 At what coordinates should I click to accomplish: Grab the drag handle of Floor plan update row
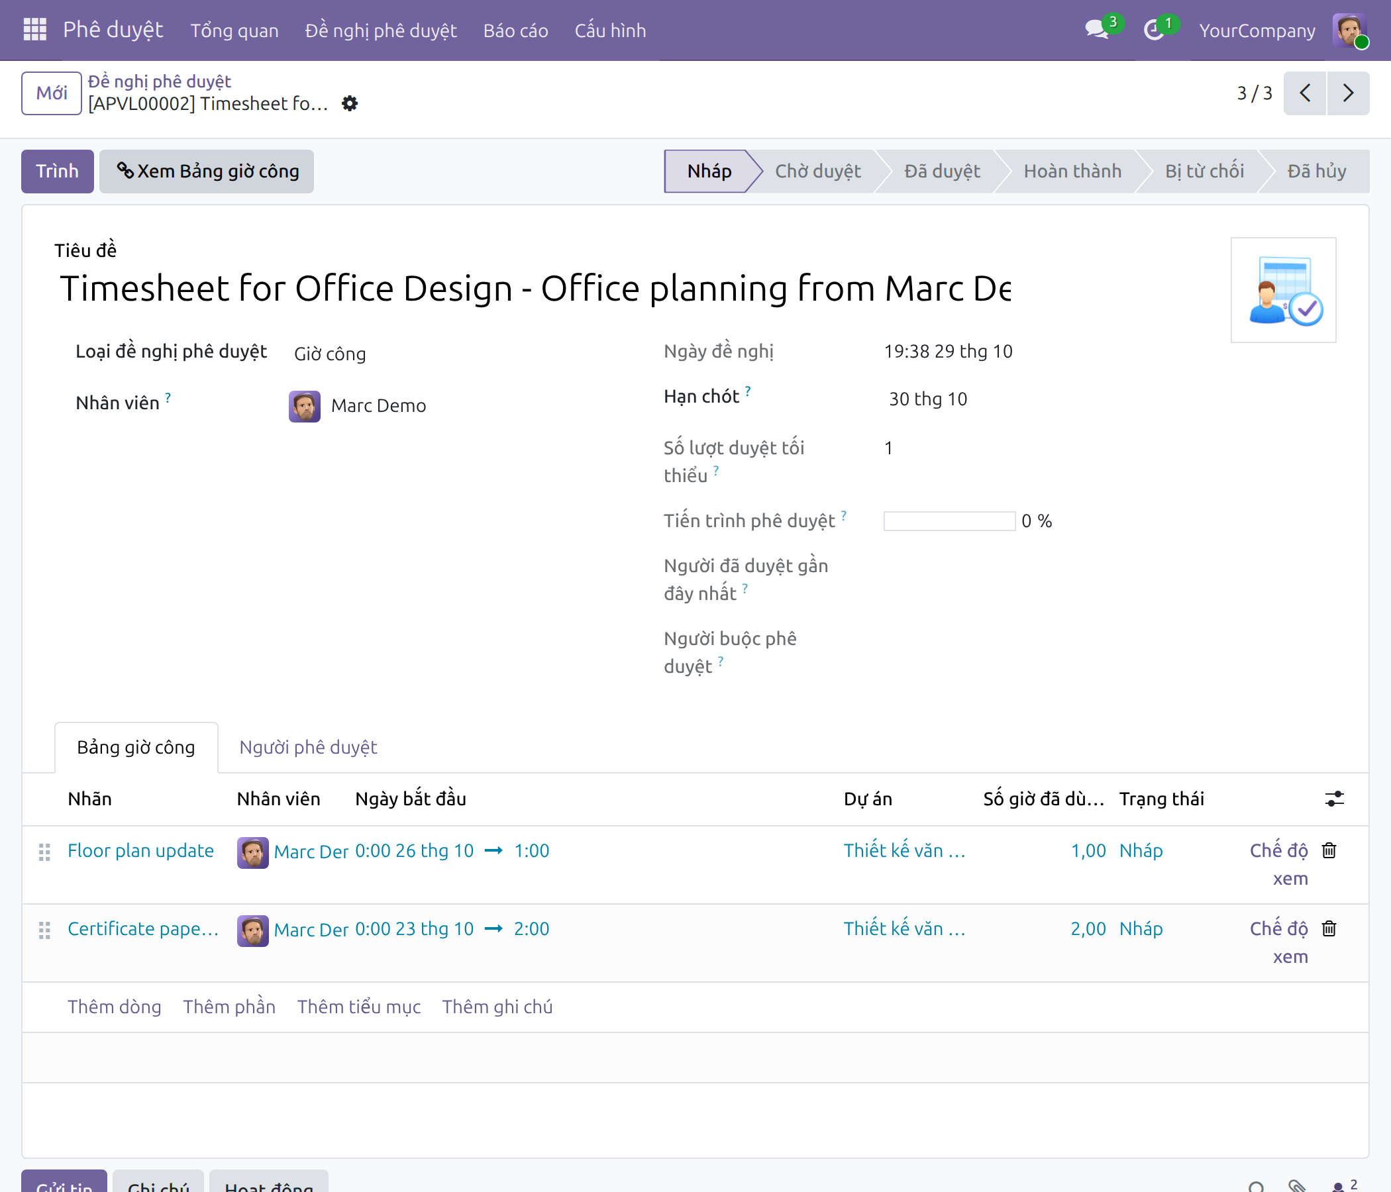44,852
